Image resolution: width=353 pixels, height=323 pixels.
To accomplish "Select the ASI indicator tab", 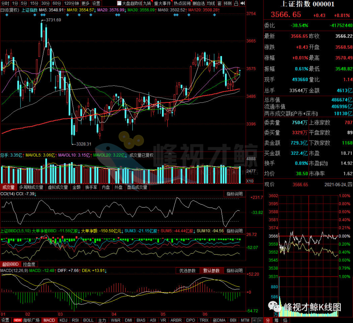I will [x=153, y=320].
